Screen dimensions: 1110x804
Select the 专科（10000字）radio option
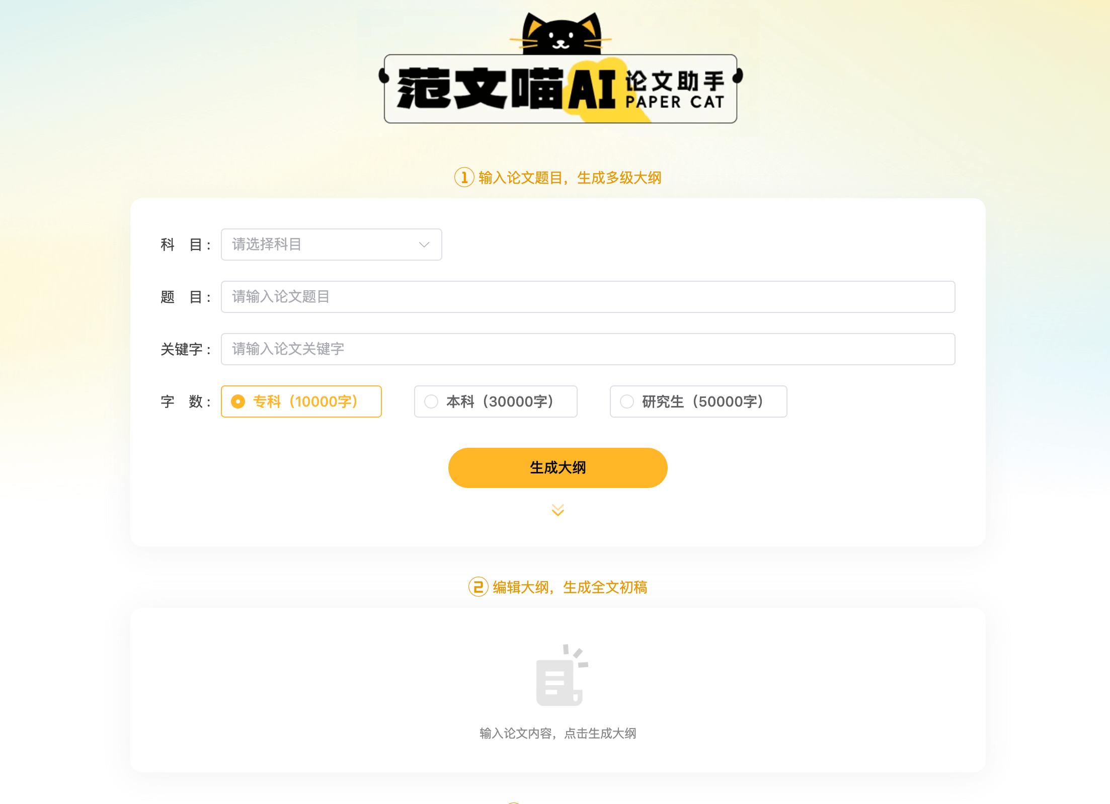click(301, 401)
